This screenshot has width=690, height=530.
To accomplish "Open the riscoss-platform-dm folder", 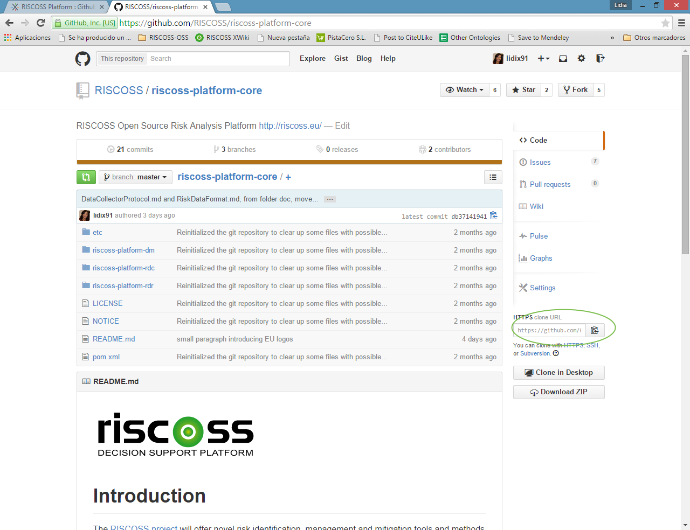I will (x=123, y=250).
